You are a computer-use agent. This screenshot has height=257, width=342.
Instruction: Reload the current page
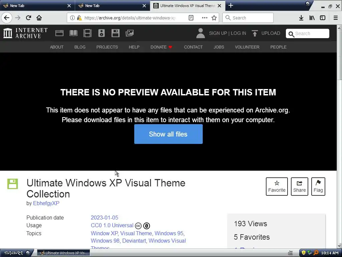pos(28,18)
